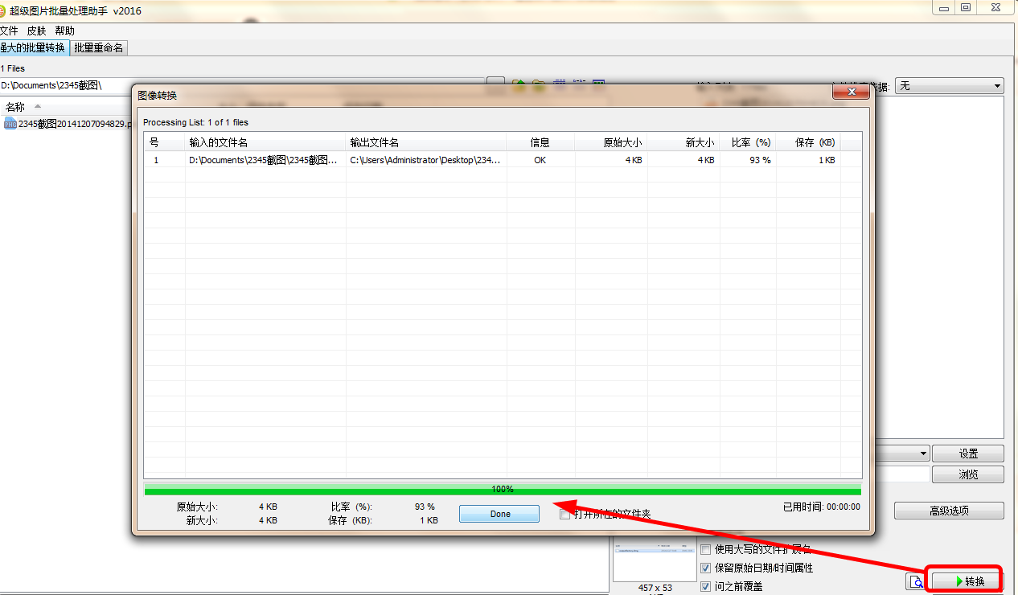This screenshot has height=595, width=1018.
Task: Expand the output format dropdown beside 设置
Action: tap(923, 453)
